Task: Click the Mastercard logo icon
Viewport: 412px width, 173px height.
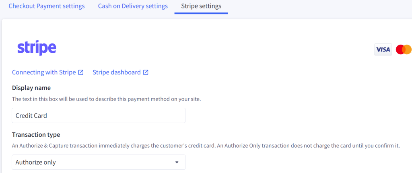Action: (x=404, y=49)
